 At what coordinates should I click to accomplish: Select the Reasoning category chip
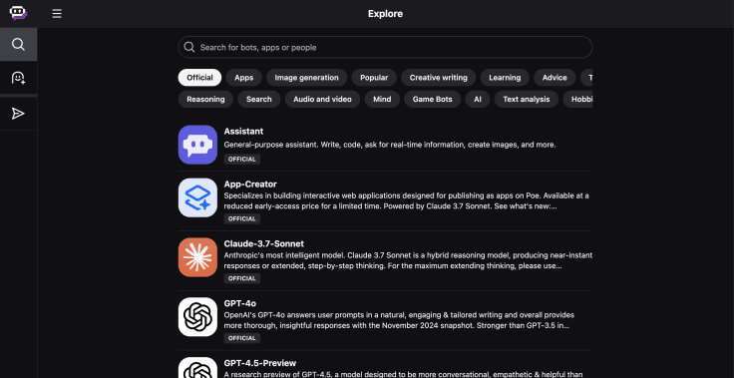205,100
